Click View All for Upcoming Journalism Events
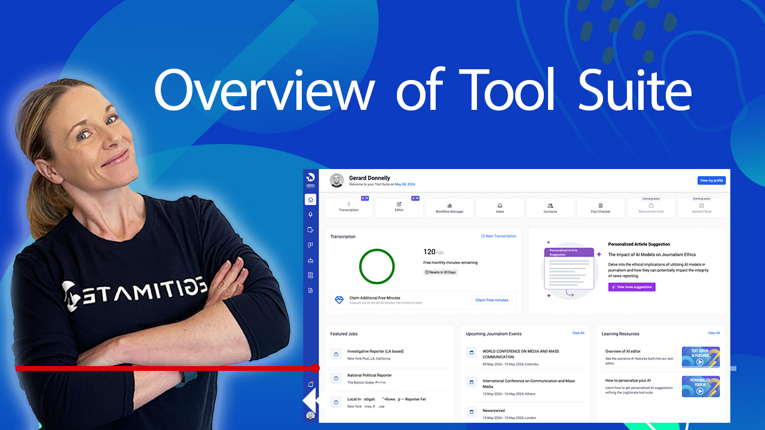Viewport: 765px width, 430px height. pyautogui.click(x=578, y=333)
